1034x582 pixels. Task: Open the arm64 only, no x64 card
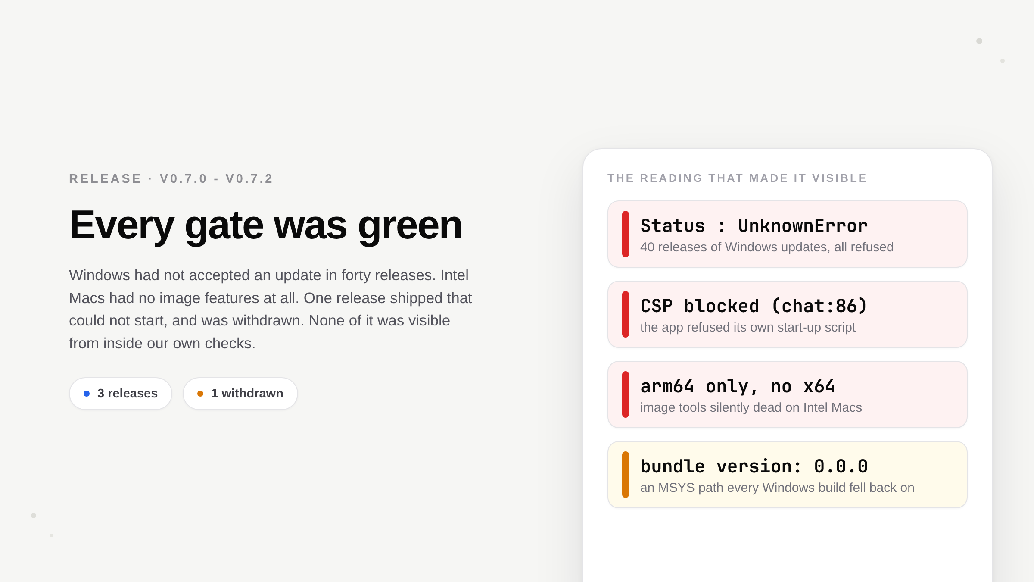(x=788, y=394)
